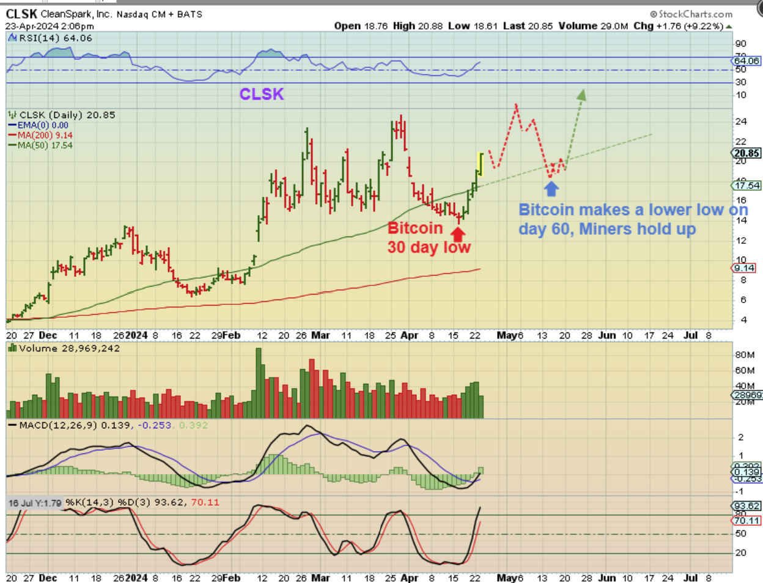Click Apr on the price panel date axis

(410, 335)
